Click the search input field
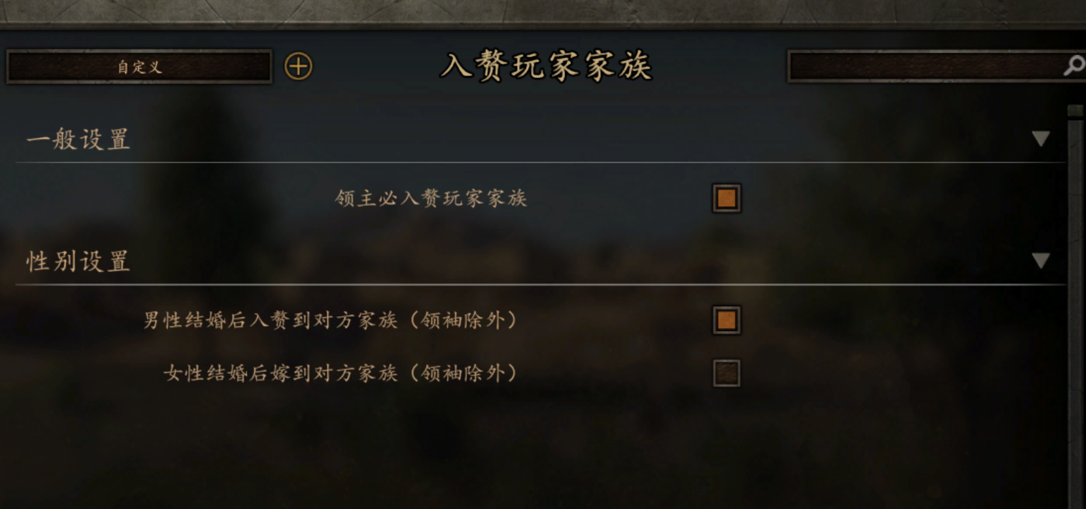 [922, 66]
